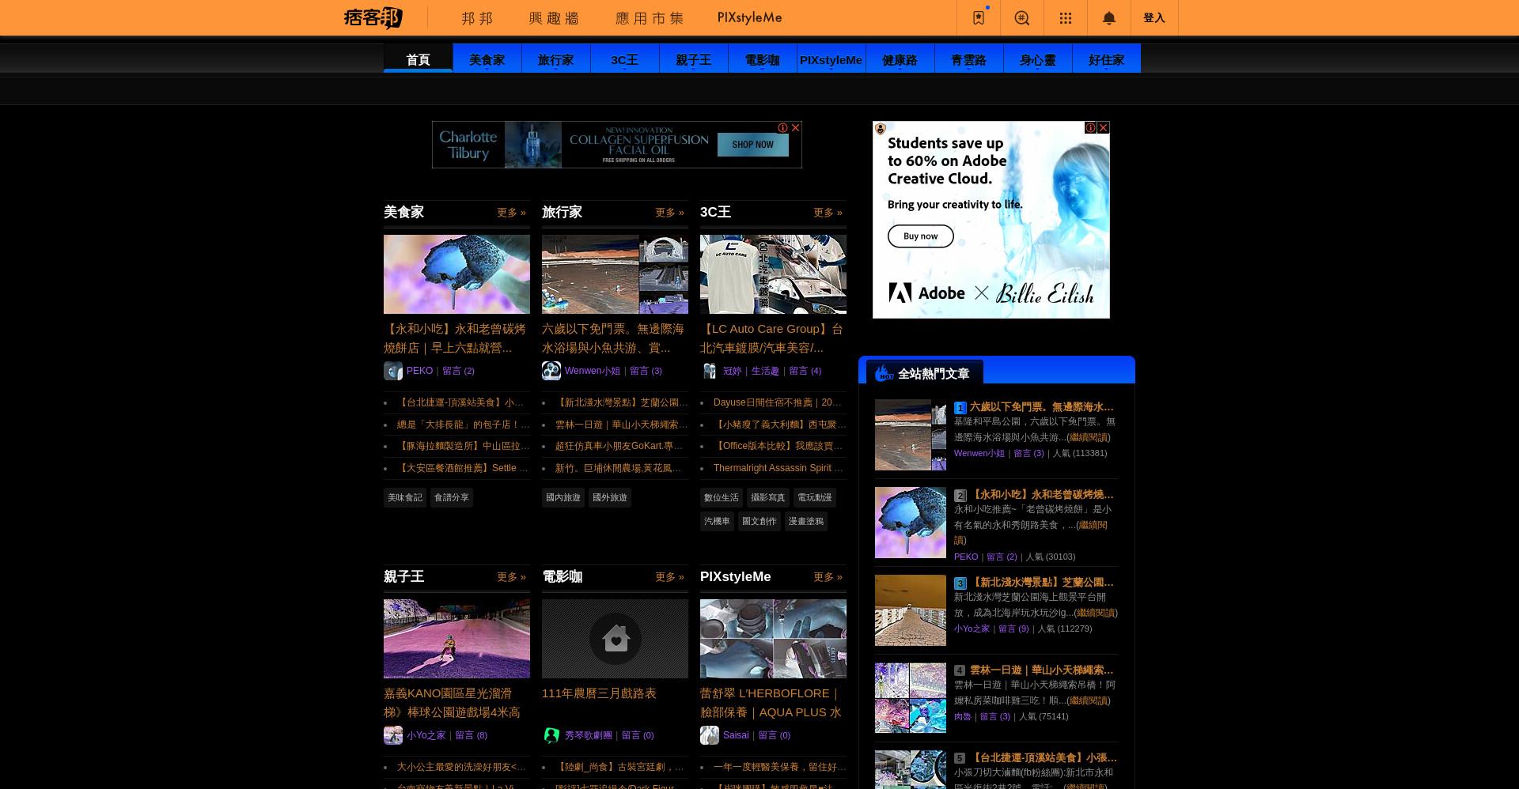
Task: Close the Adobe sidebar ad
Action: pos(1104,127)
